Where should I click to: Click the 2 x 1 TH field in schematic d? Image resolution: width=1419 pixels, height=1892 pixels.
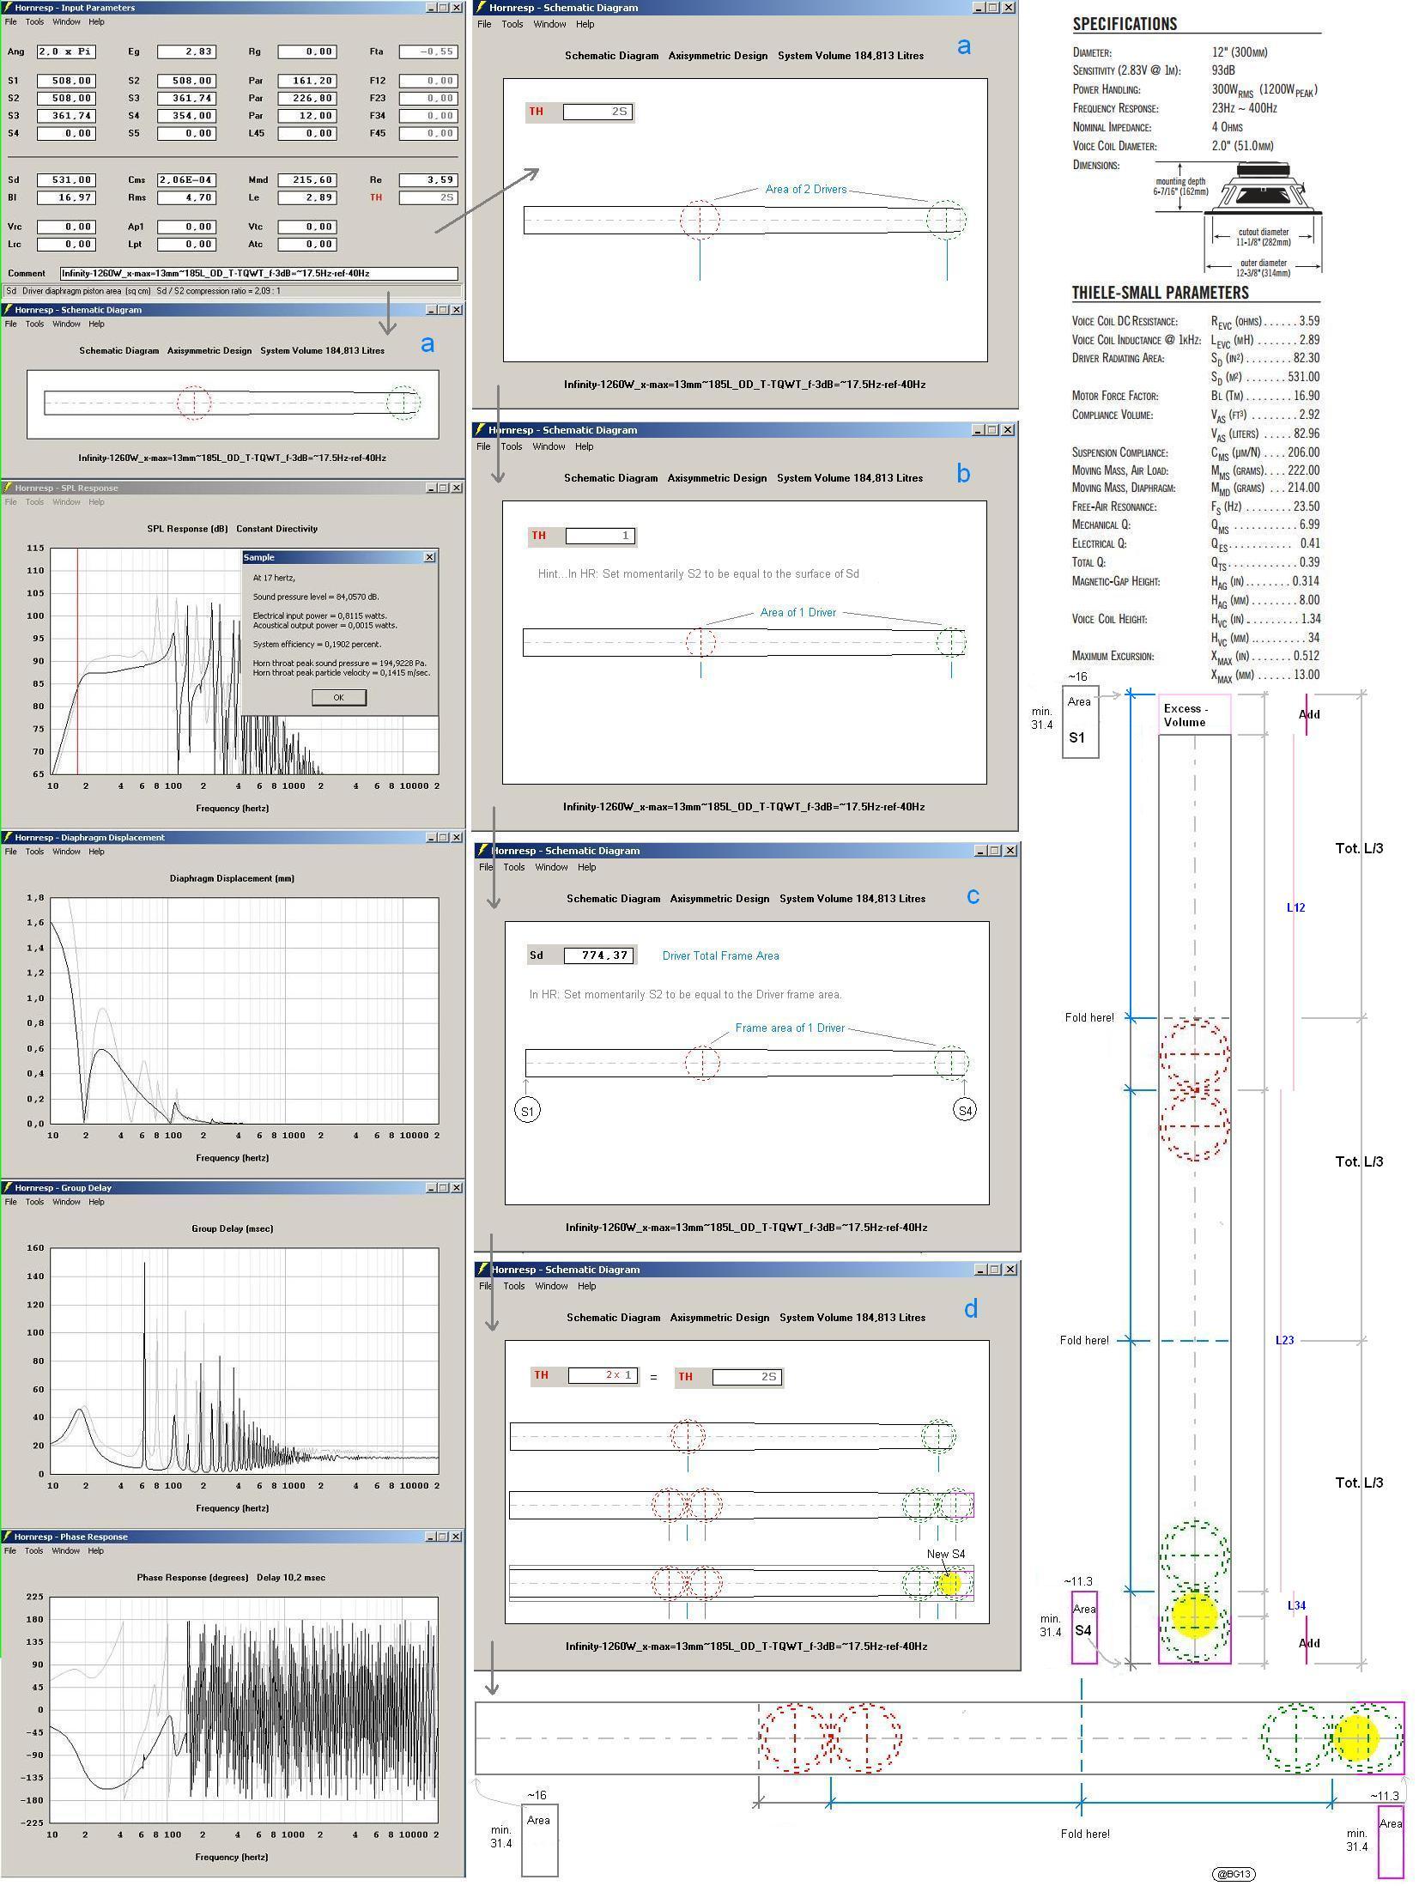pos(603,1375)
